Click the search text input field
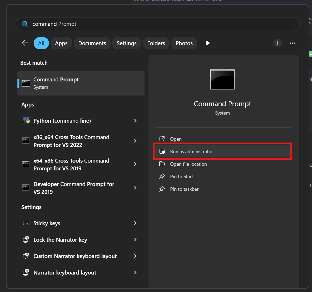312x292 pixels. pos(161,24)
